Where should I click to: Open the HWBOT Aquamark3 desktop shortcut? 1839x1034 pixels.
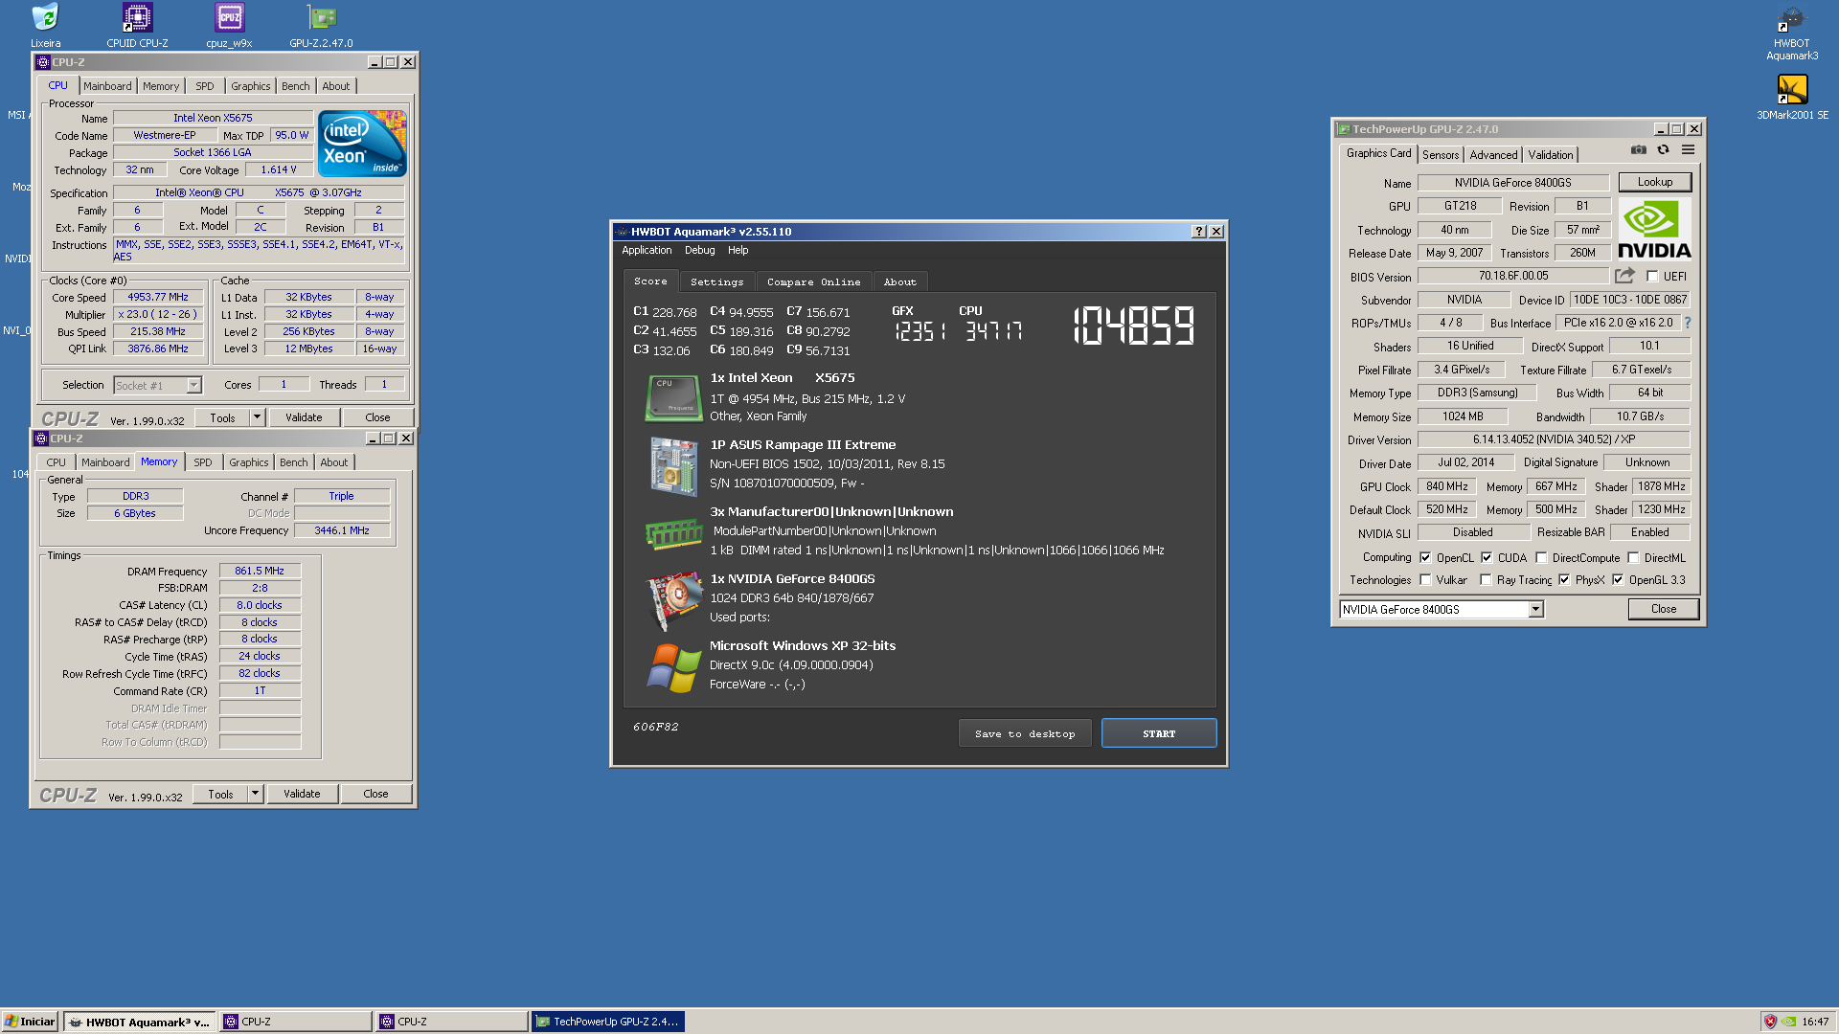1791,33
